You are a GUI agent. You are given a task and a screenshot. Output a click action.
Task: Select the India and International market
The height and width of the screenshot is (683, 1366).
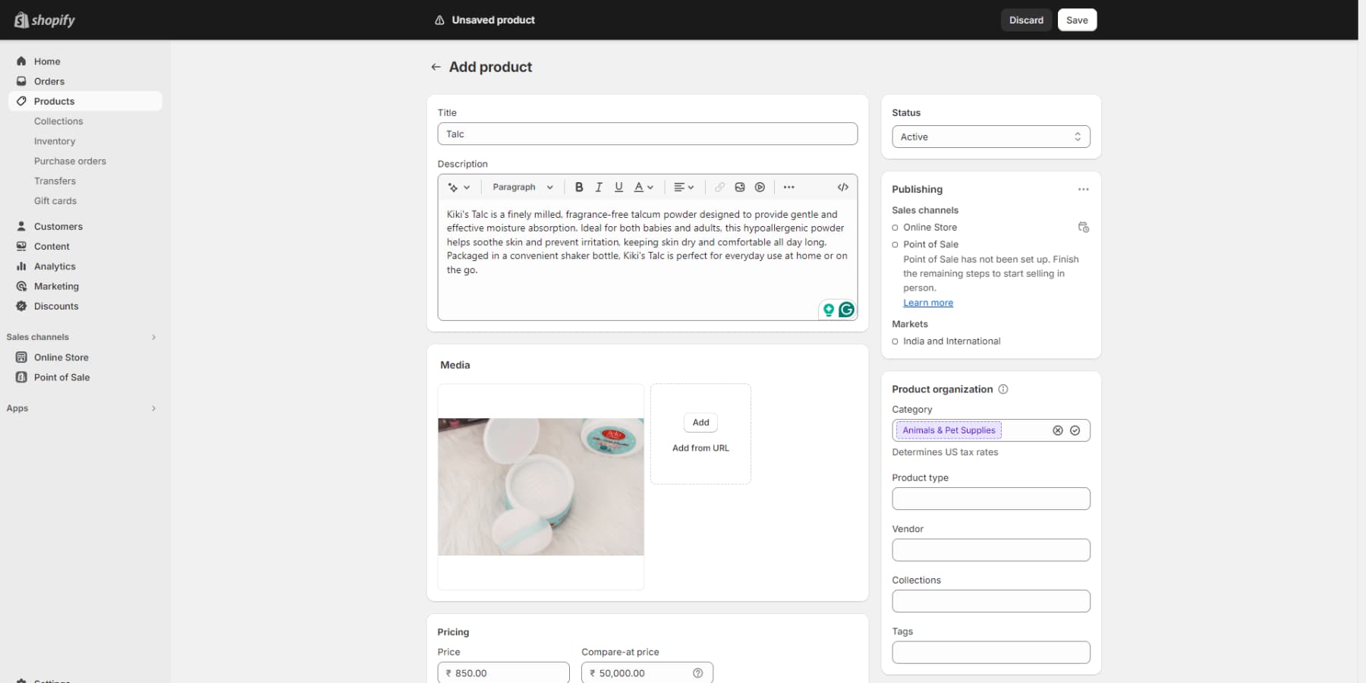coord(895,341)
